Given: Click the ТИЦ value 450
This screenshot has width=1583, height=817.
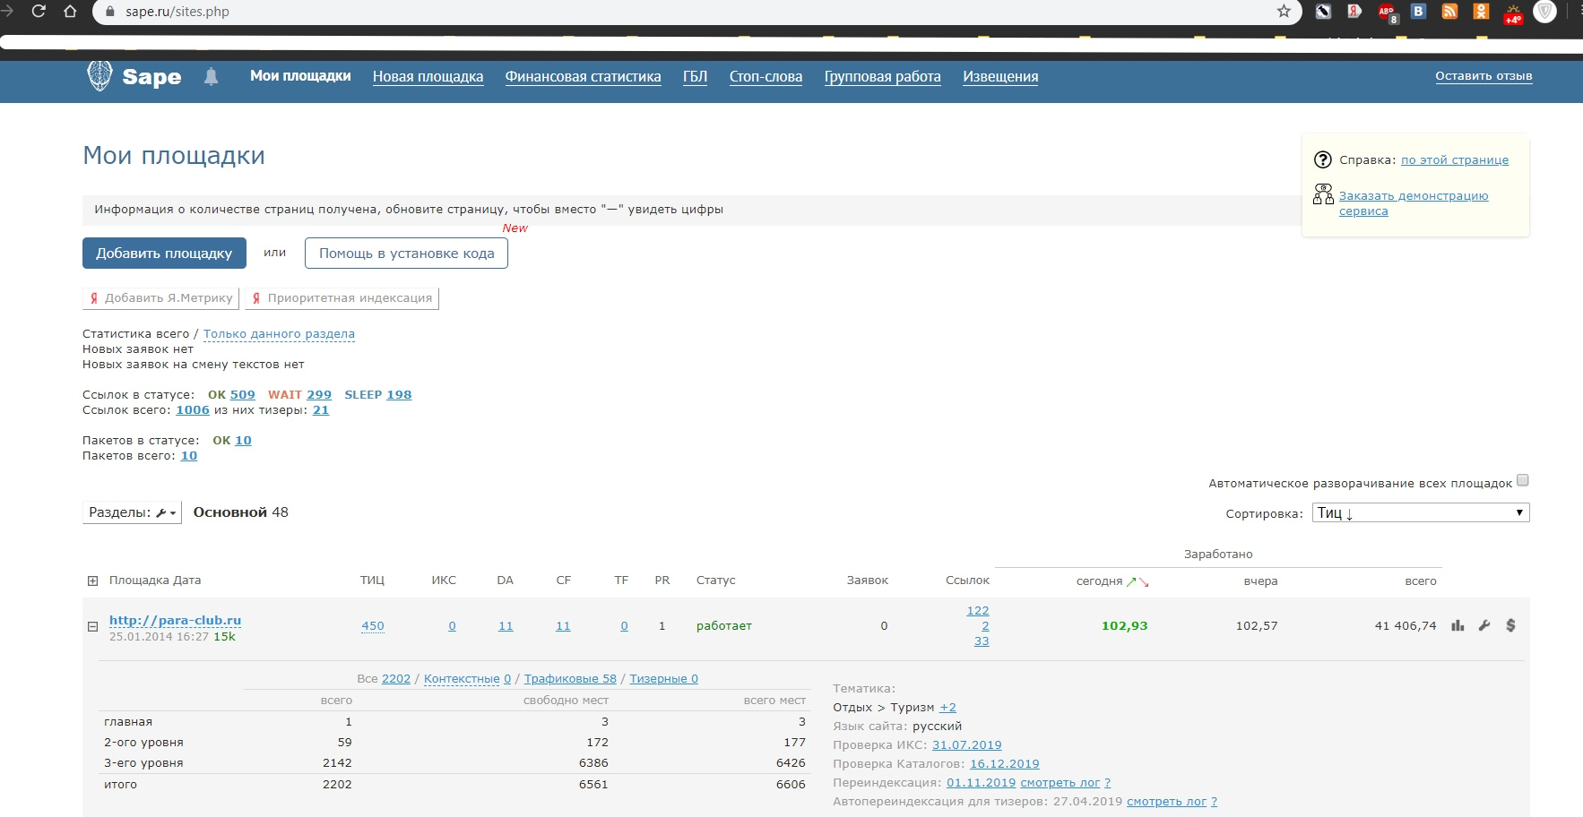Looking at the screenshot, I should [x=373, y=626].
